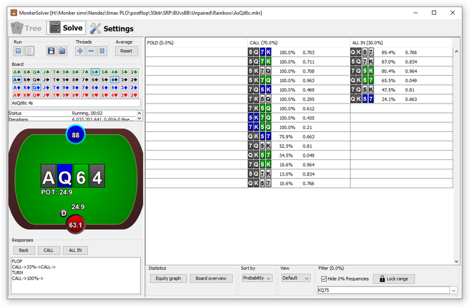Switch to the Tree tab
Viewport: 471px width, 308px height.
coord(26,28)
